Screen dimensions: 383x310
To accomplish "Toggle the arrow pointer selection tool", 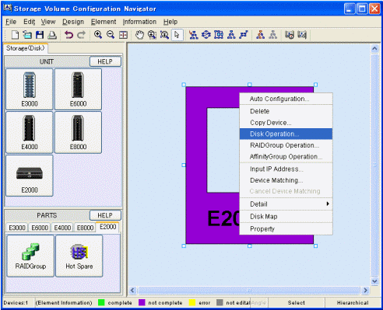I will pos(177,35).
